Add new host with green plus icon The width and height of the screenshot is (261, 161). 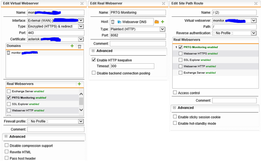[x=163, y=22]
